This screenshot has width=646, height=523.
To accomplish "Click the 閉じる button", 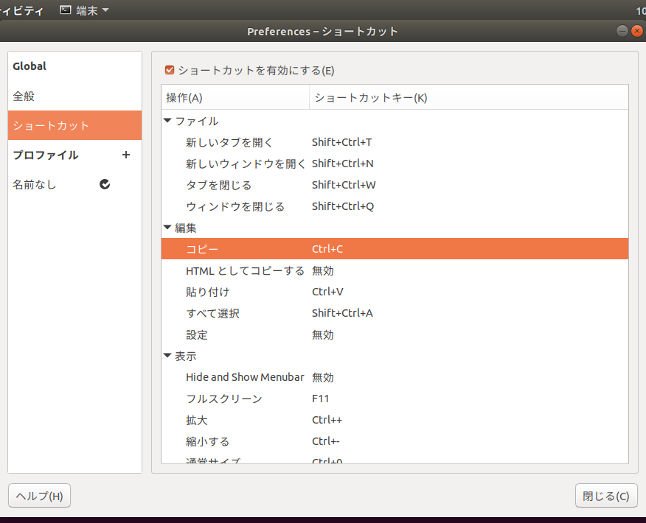I will pyautogui.click(x=605, y=496).
